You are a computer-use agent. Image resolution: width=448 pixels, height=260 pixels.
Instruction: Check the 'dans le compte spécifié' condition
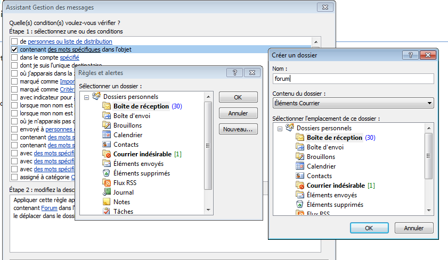pyautogui.click(x=14, y=57)
